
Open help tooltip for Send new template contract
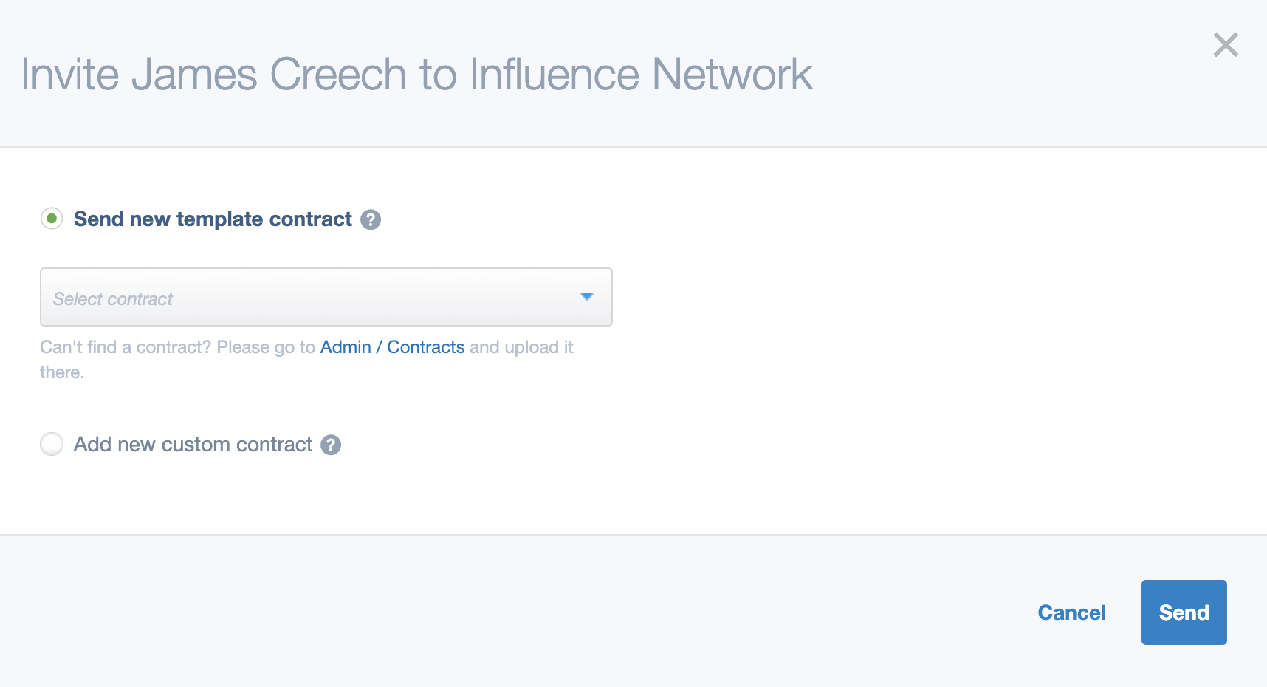[371, 219]
